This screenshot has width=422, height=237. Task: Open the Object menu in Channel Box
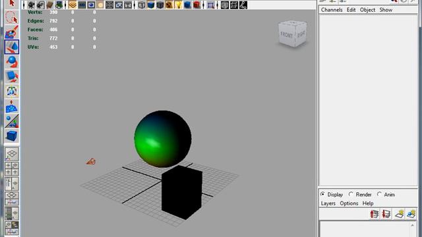click(x=367, y=10)
